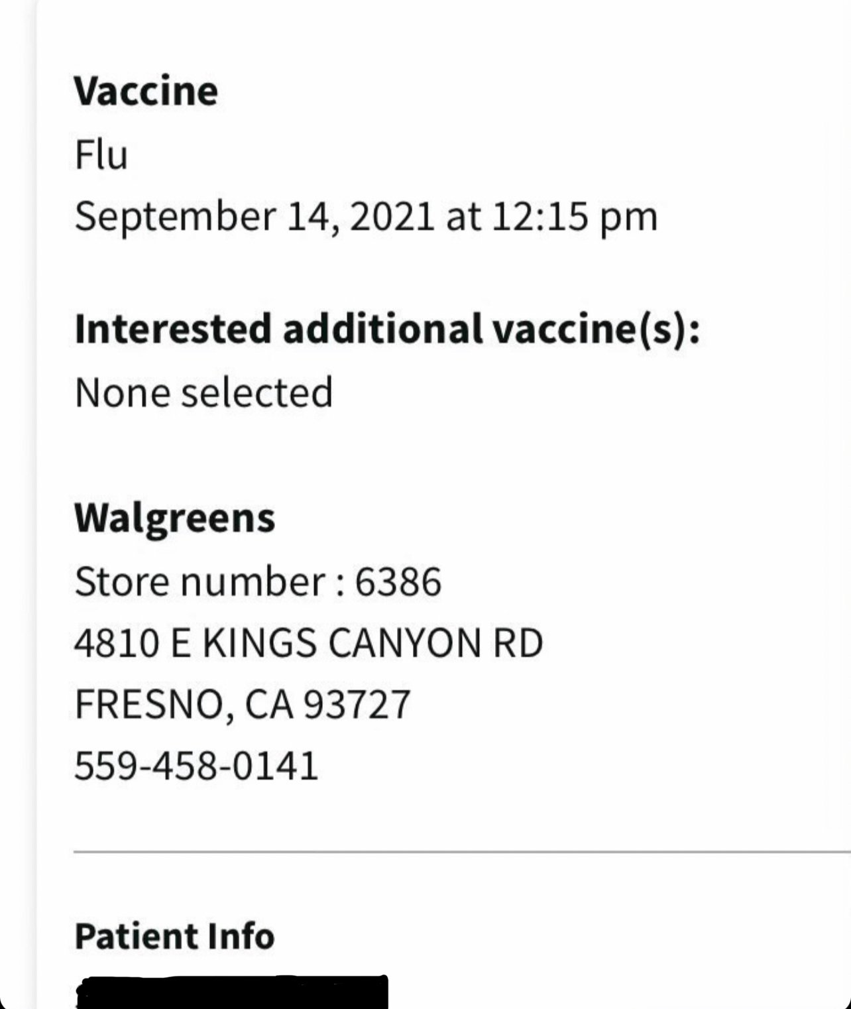Click the None selected text
Image resolution: width=851 pixels, height=1009 pixels.
203,392
